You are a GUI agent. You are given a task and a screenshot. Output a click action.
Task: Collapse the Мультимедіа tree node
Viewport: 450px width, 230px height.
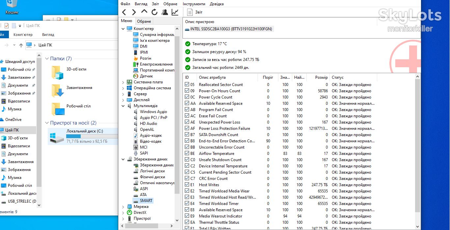[123, 106]
